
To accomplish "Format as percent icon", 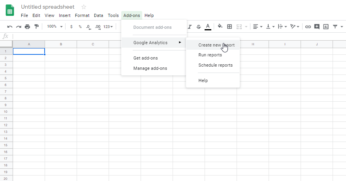I will (80, 27).
